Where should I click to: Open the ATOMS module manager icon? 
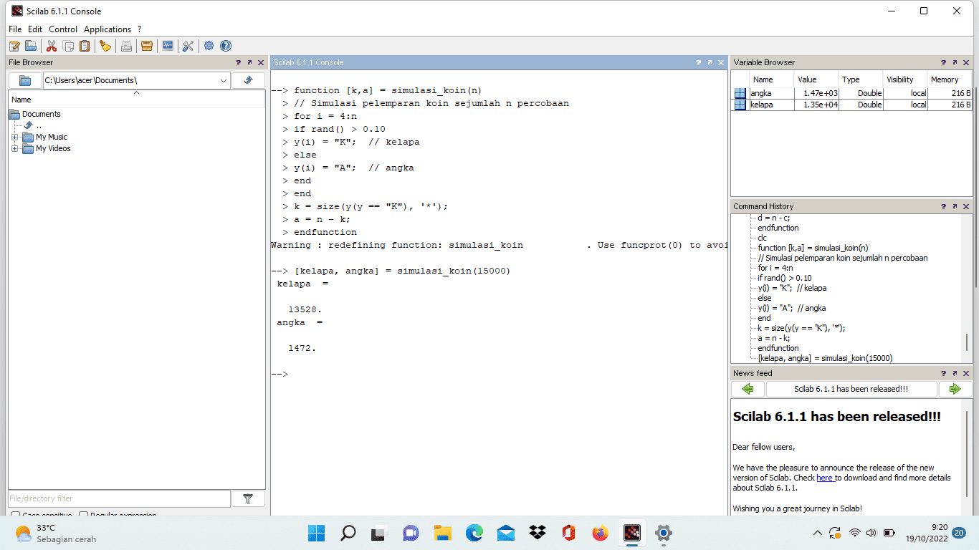tap(147, 46)
